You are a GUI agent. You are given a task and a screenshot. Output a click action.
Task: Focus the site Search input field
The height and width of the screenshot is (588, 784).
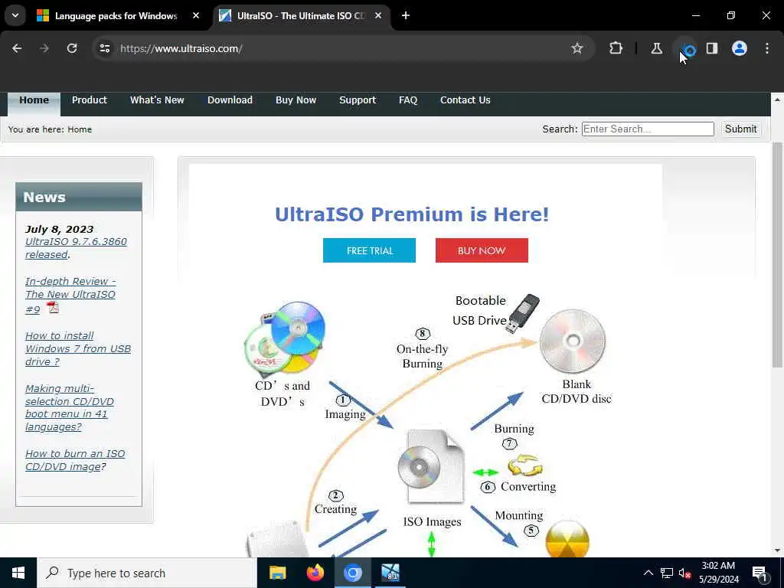click(648, 129)
